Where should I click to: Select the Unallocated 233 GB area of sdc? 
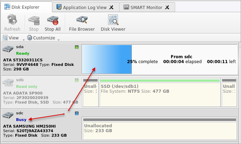[x=160, y=129]
